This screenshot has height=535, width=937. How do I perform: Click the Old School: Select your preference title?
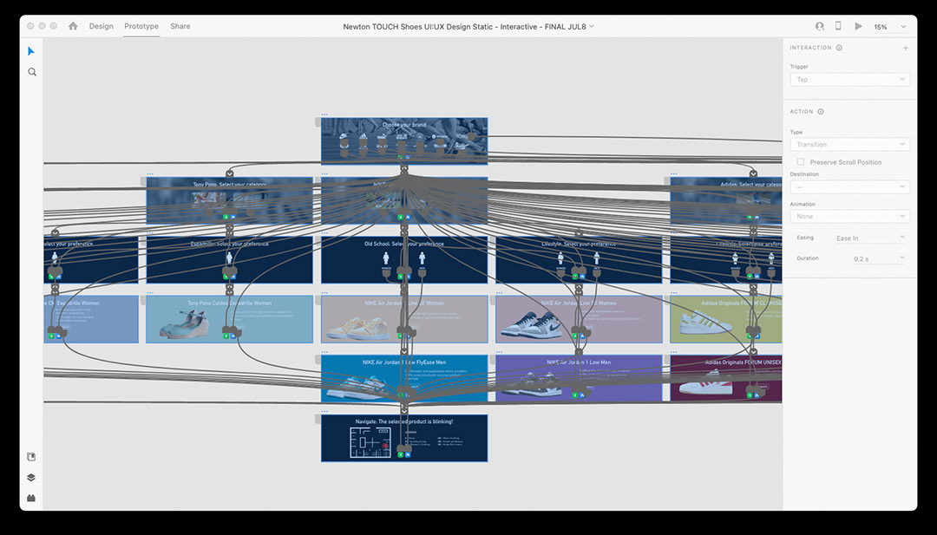click(404, 244)
